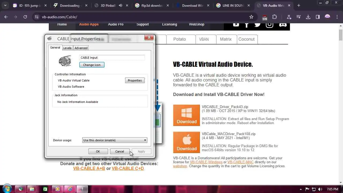Open the Matrix tab on webpage
The height and width of the screenshot is (193, 343).
tap(226, 39)
